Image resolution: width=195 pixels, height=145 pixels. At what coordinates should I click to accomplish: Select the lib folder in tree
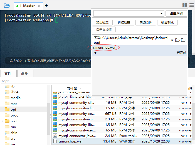click(x=13, y=86)
